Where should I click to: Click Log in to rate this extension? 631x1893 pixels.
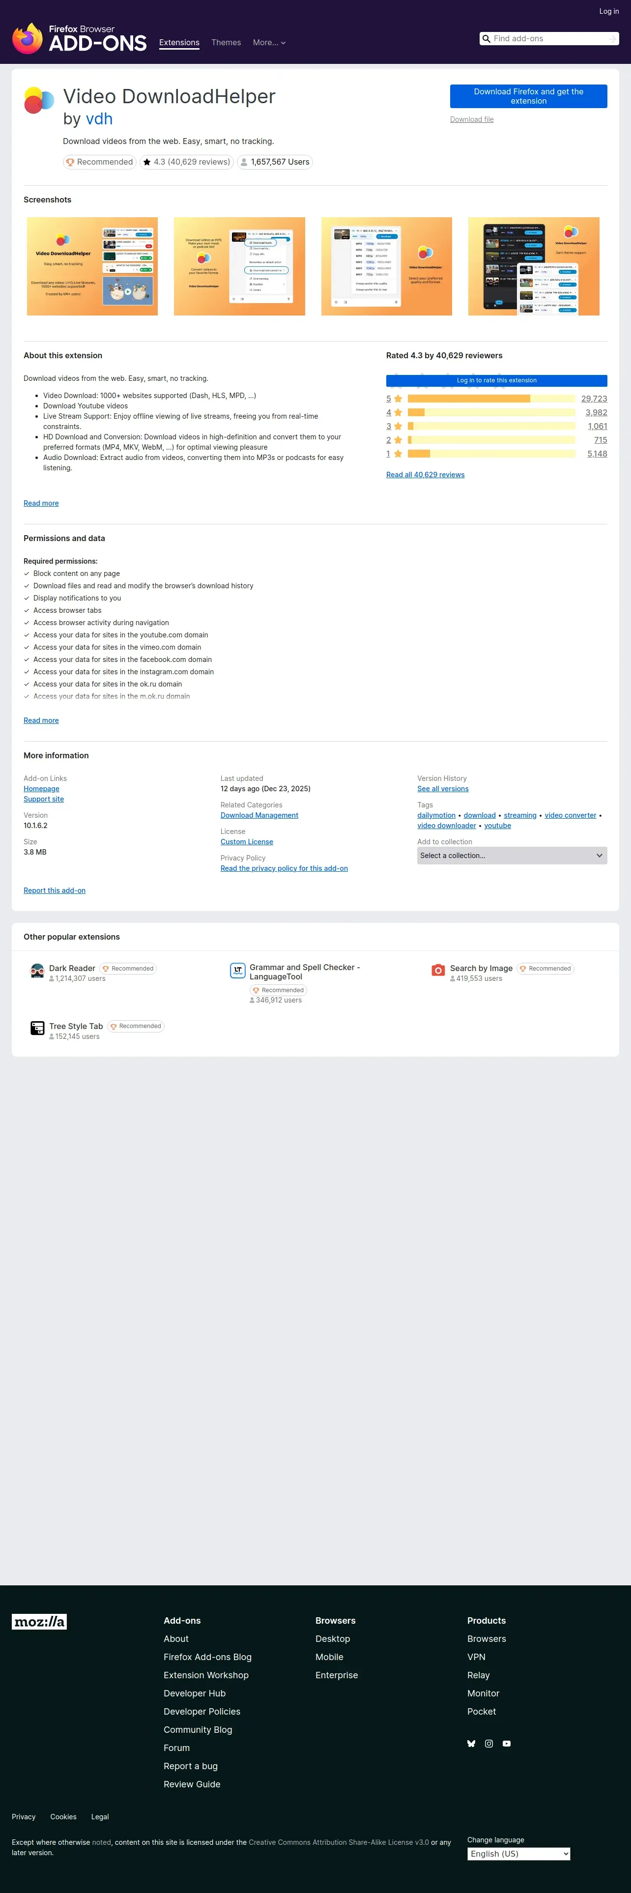click(496, 381)
